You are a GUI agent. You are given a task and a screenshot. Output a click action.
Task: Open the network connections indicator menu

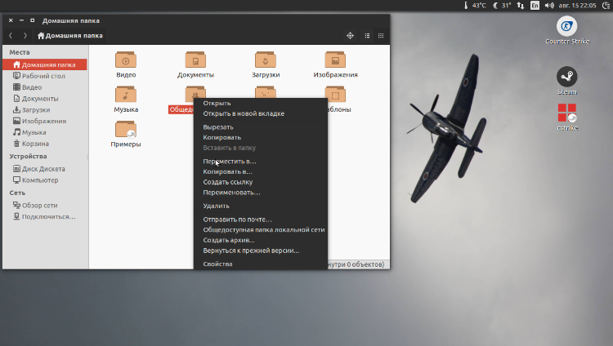coord(521,5)
